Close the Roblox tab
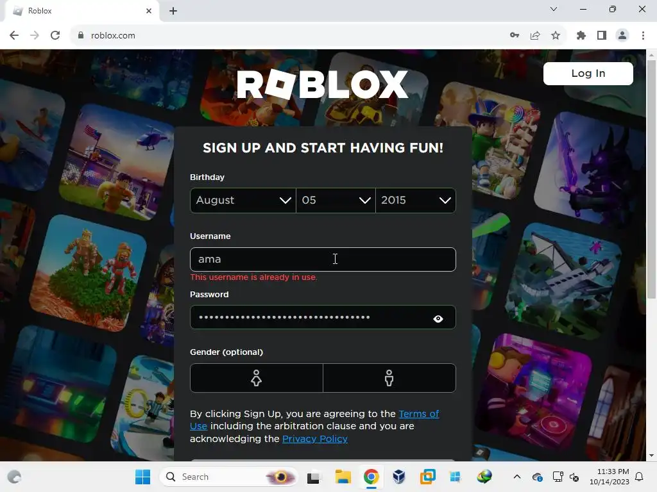Viewport: 657px width, 492px height. (x=149, y=11)
